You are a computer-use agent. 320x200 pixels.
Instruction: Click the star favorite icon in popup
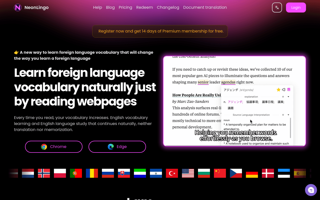[278, 89]
